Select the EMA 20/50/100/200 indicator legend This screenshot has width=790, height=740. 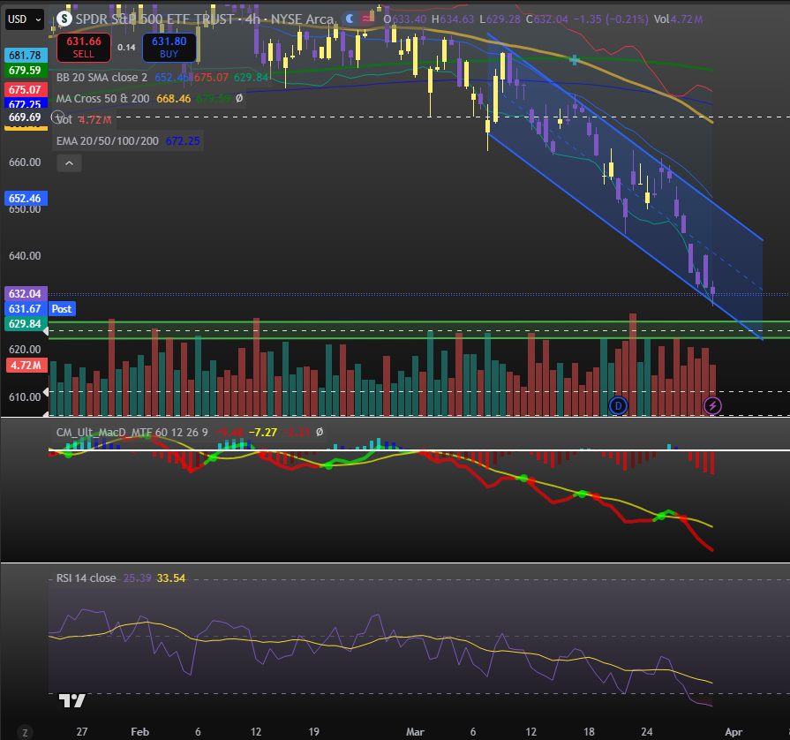108,141
